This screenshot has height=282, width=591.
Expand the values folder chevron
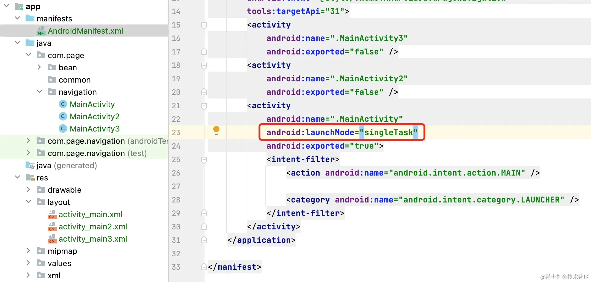[x=28, y=263]
